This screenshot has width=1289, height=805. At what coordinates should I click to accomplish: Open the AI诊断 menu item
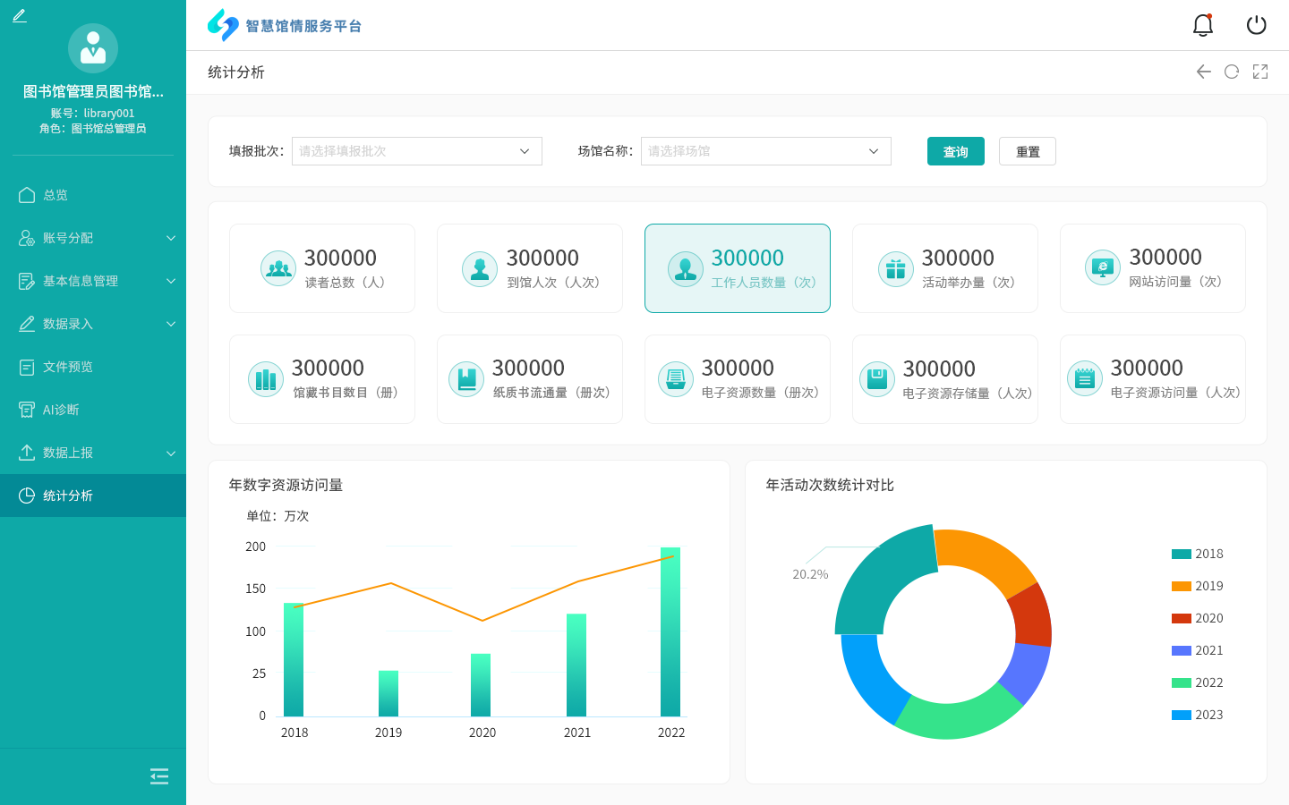point(61,410)
